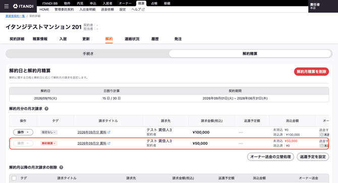Open 管理委託契約 in the sub-navigation

click(x=64, y=10)
